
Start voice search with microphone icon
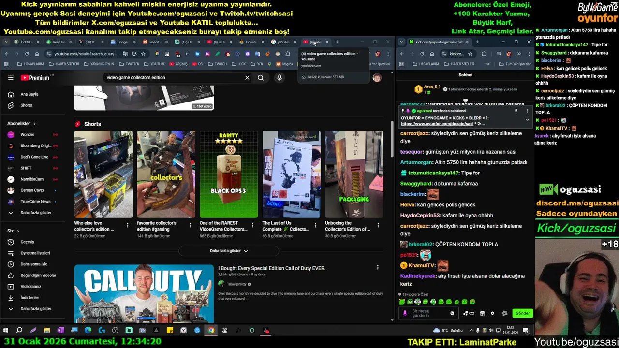click(280, 77)
